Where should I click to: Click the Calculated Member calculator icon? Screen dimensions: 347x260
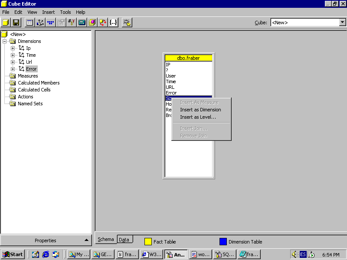82,22
